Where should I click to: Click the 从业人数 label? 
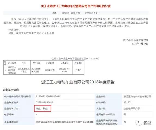coord(101,108)
